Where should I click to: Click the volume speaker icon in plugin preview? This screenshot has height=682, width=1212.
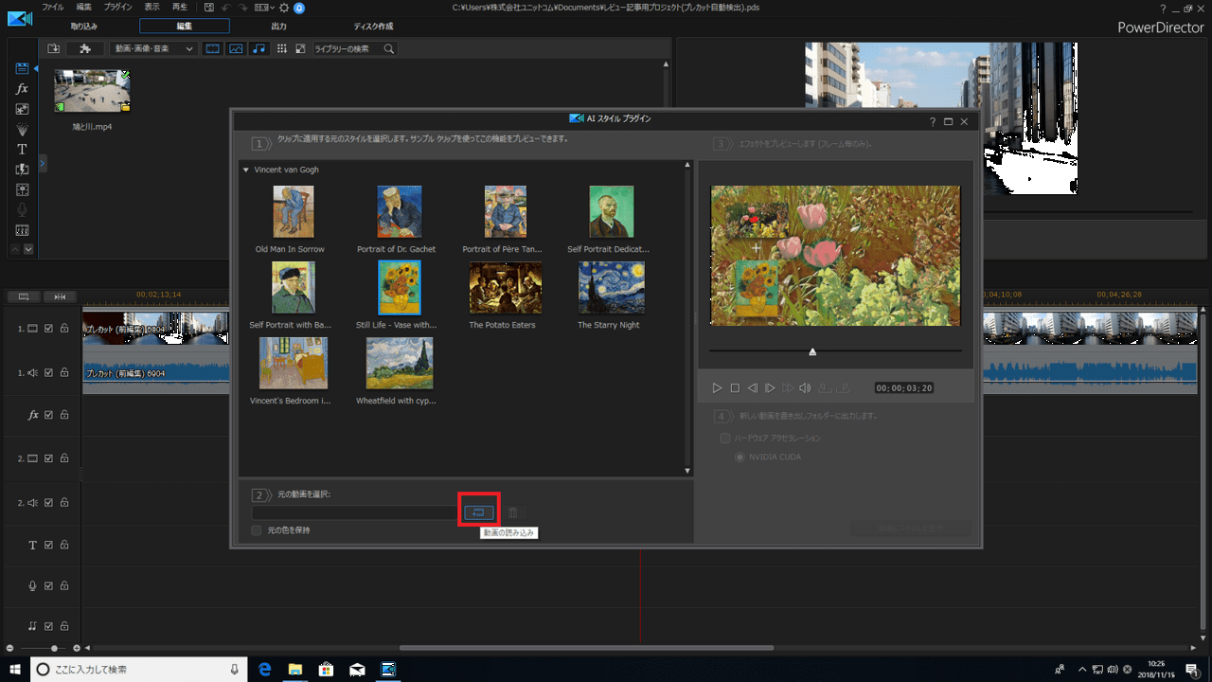tap(805, 387)
